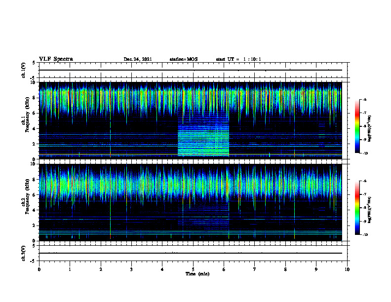391x302 pixels.
Task: Click the time axis tick label '10'
Action: 347,269
